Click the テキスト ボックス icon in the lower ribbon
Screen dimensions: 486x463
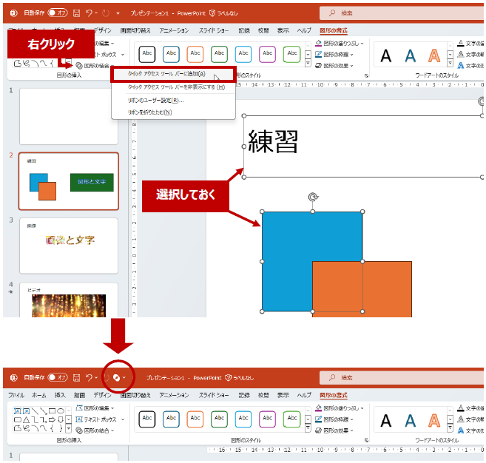(x=80, y=419)
